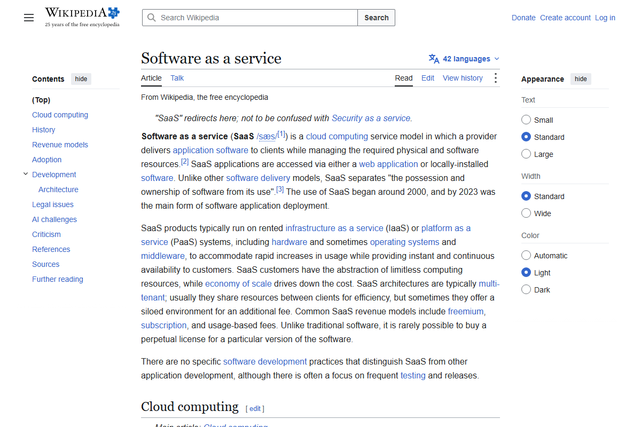This screenshot has height=427, width=641.
Task: Go to Adoption in contents
Action: pos(46,160)
